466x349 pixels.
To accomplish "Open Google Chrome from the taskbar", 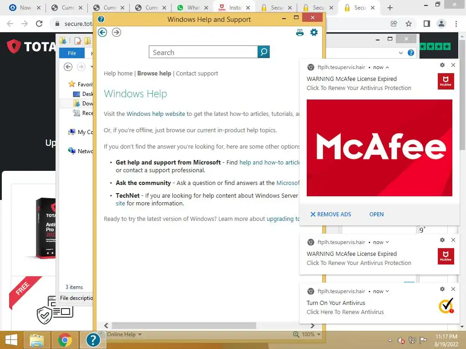I will pyautogui.click(x=65, y=340).
